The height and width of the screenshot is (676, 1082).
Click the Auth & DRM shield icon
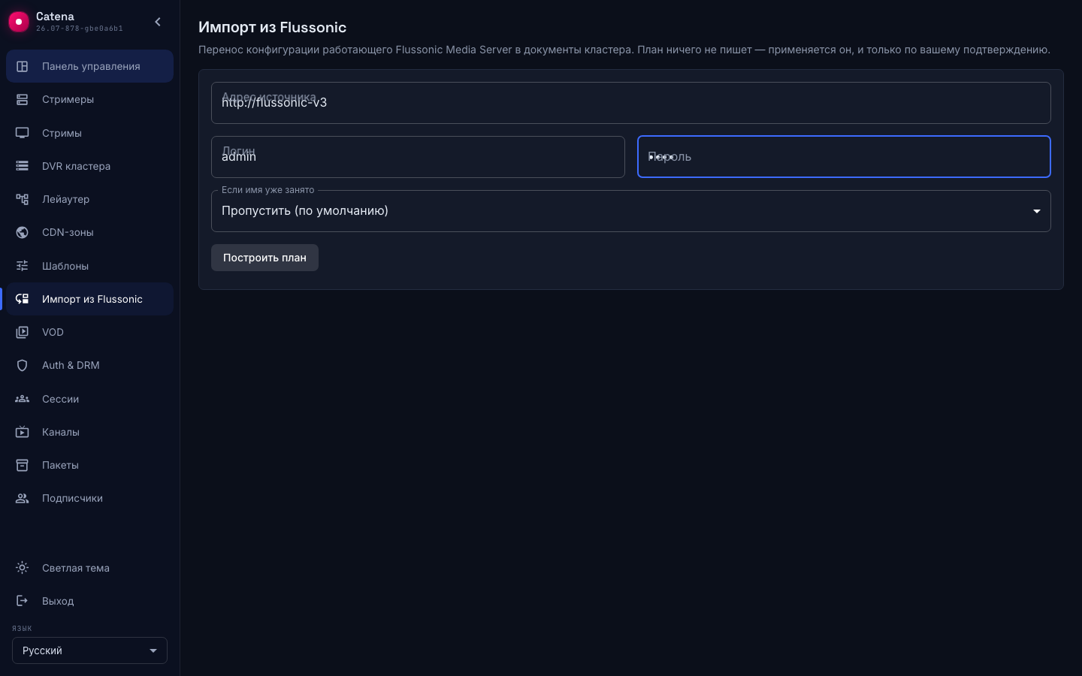[23, 365]
